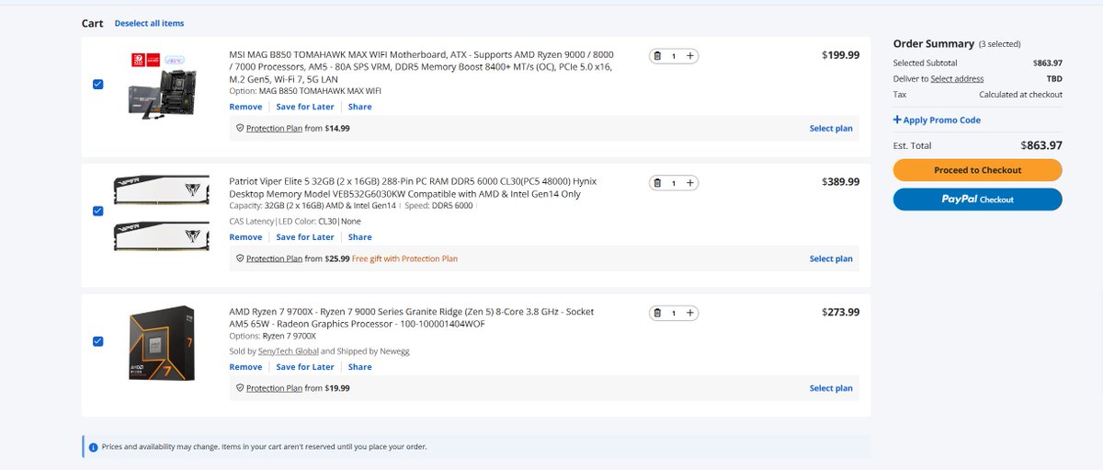Click trash icon for Patriot Viper RAM
The image size is (1103, 470).
[x=657, y=183]
